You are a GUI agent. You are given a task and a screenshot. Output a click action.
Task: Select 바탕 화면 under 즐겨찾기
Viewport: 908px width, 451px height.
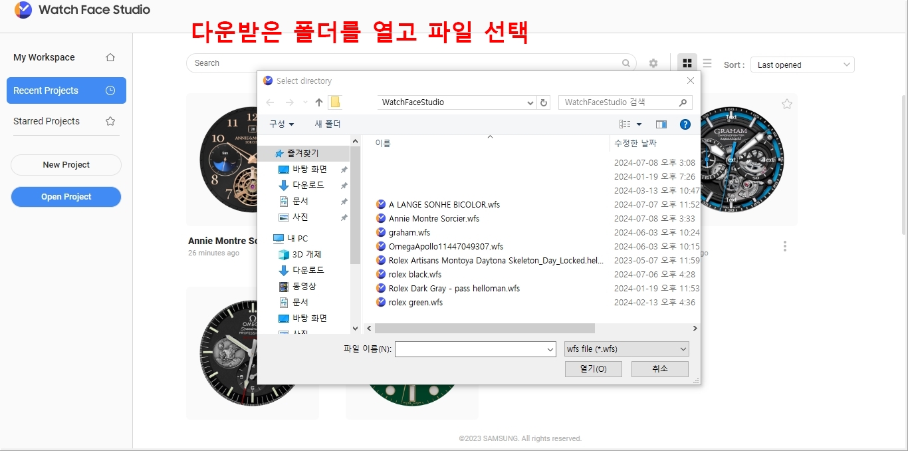point(302,169)
